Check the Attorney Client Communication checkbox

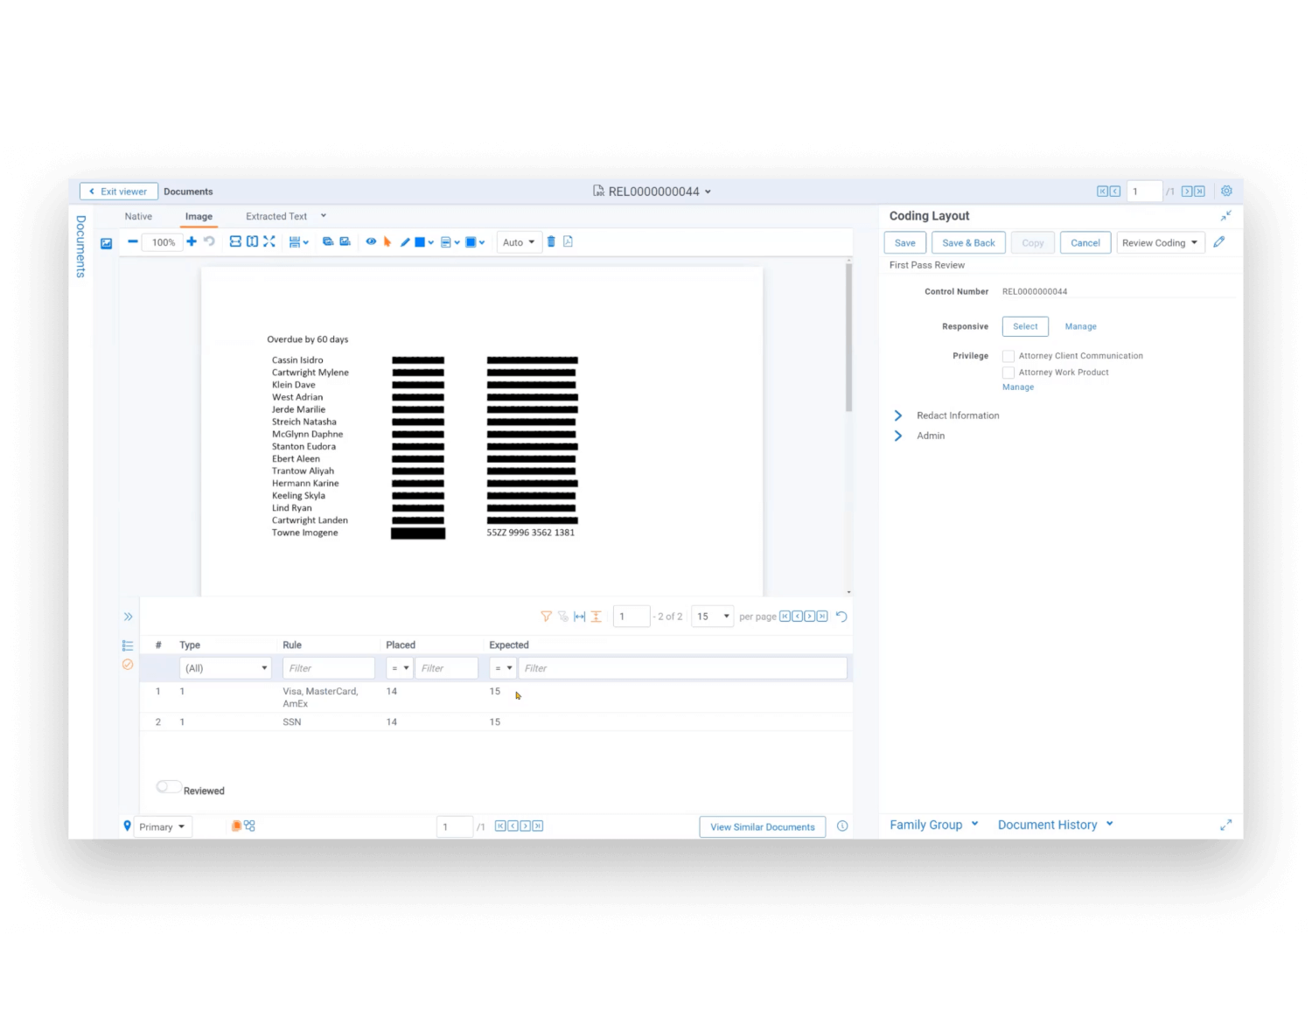1008,356
